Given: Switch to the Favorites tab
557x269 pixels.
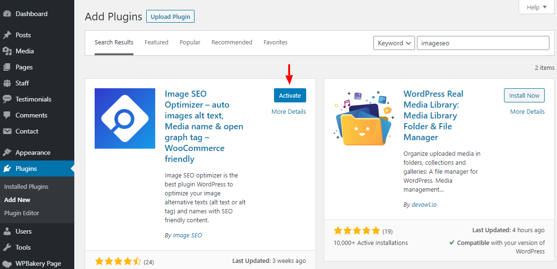Looking at the screenshot, I should pyautogui.click(x=275, y=42).
